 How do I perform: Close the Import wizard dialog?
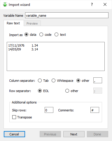105,4
